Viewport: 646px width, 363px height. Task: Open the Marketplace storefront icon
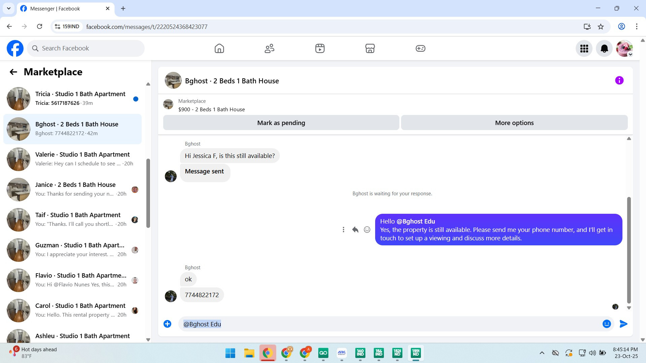370,48
